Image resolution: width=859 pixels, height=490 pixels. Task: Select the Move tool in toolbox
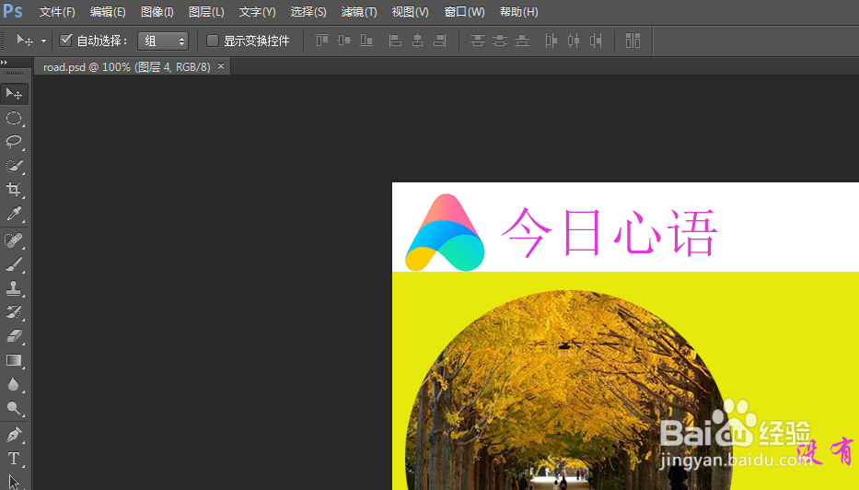[14, 94]
